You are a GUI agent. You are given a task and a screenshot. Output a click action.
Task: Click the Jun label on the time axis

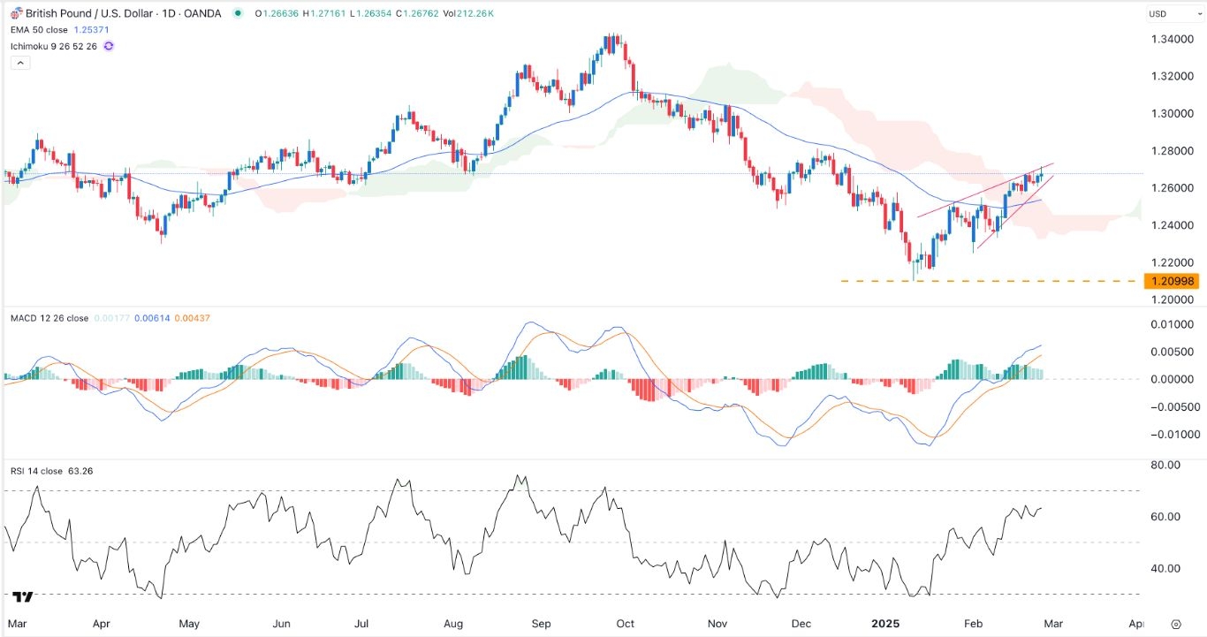click(280, 624)
